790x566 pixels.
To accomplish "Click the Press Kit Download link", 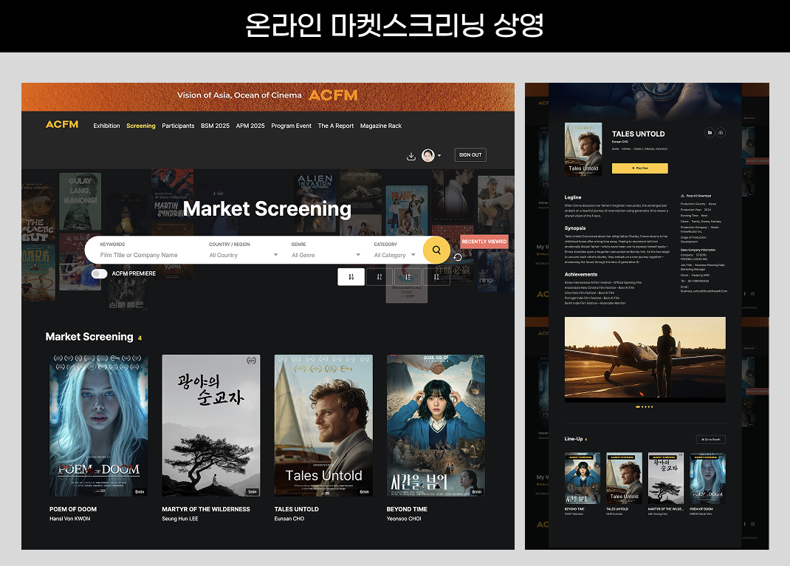I will coord(695,196).
